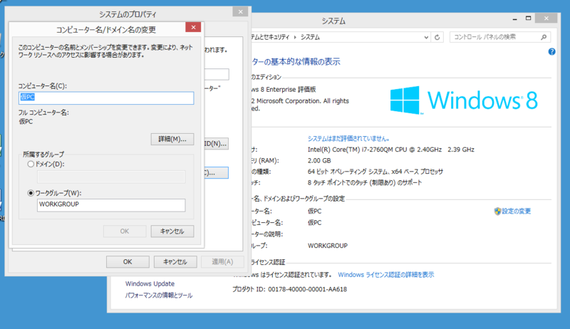This screenshot has height=329, width=570.
Task: Click the Windows 8 Enterprise 評価版 edition text
Action: tap(283, 89)
